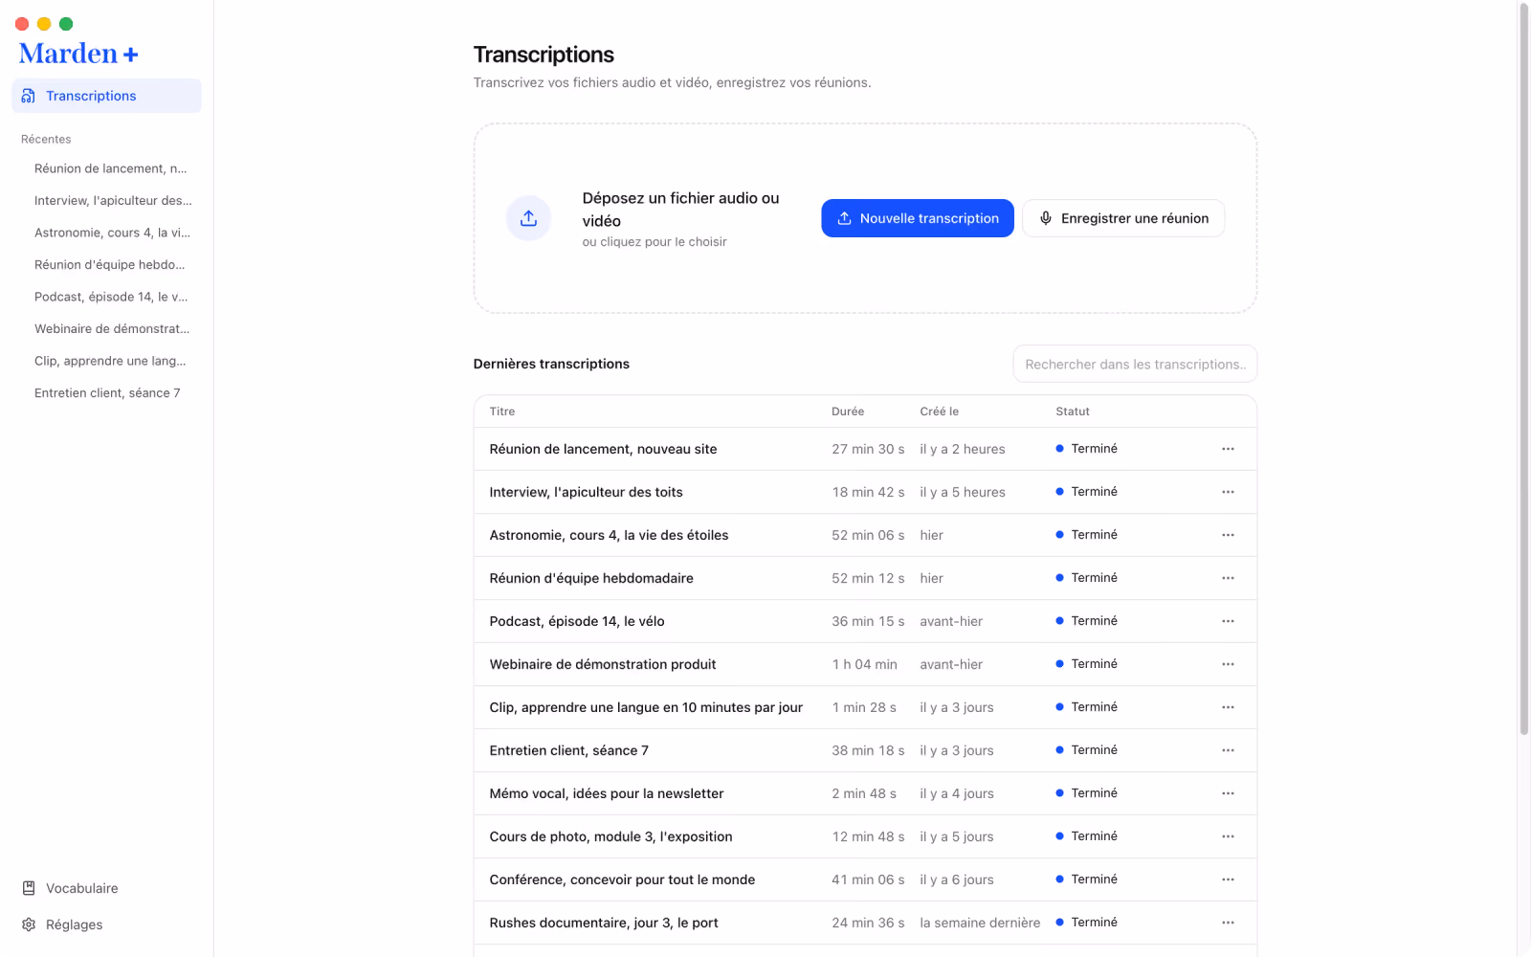Image resolution: width=1531 pixels, height=957 pixels.
Task: Open more options for Webinaire de démonstration produit
Action: pos(1228,664)
